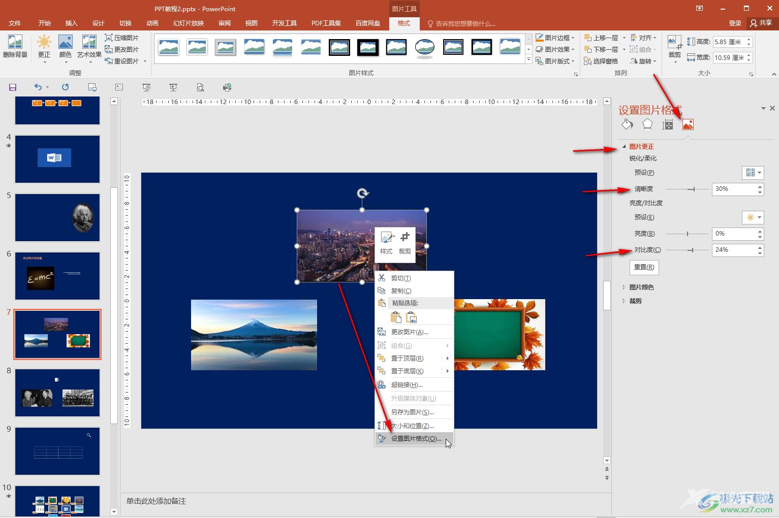The width and height of the screenshot is (779, 518).
Task: Click Share (共享) icon button
Action: tap(761, 23)
